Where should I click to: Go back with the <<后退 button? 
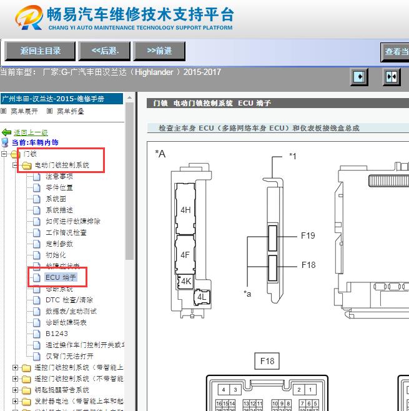click(104, 51)
